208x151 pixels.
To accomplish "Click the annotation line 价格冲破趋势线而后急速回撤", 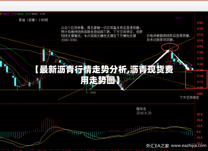I will pyautogui.click(x=168, y=36).
